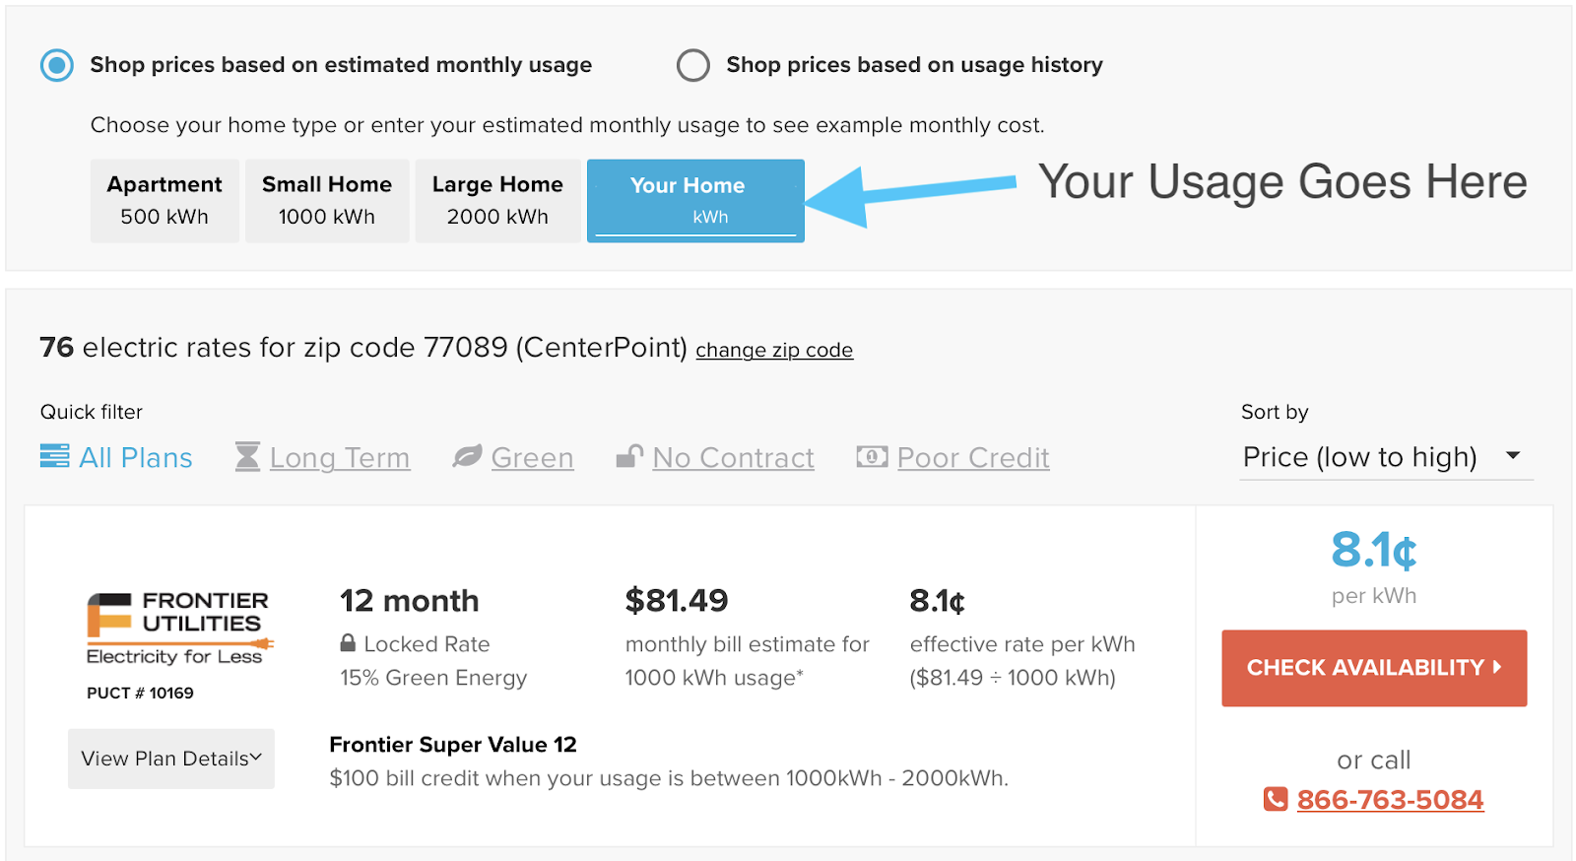Click the Locked Rate padlock icon
Image resolution: width=1576 pixels, height=861 pixels.
[348, 643]
